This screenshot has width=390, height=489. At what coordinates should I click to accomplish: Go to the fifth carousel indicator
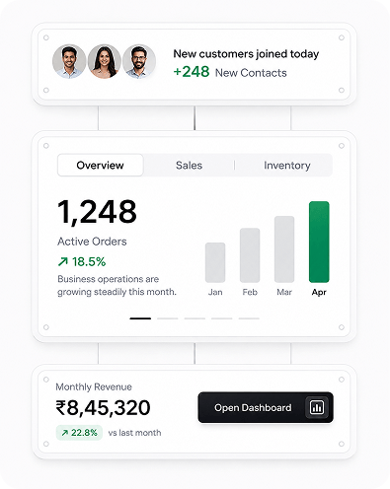pyautogui.click(x=249, y=318)
